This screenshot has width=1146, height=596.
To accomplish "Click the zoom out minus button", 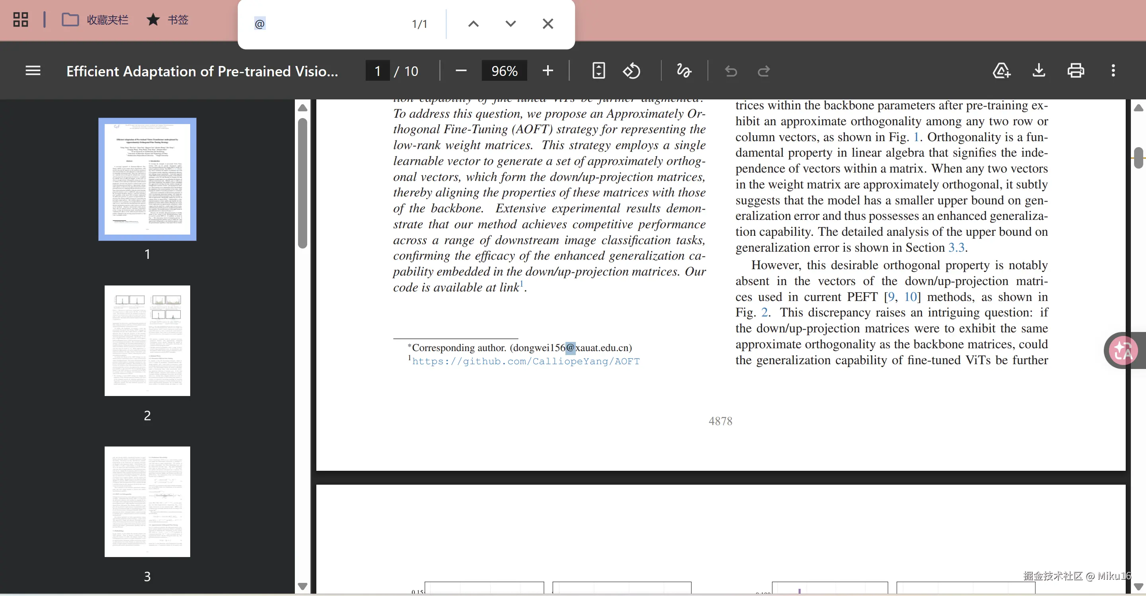I will pos(461,71).
